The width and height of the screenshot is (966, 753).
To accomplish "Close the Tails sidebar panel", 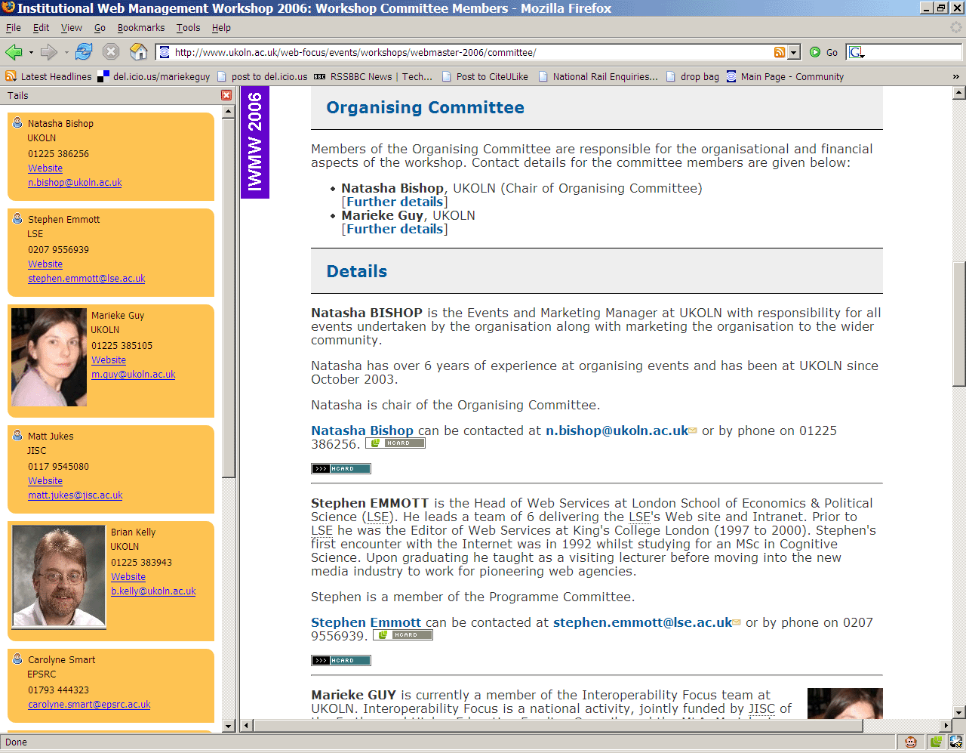I will pyautogui.click(x=226, y=95).
